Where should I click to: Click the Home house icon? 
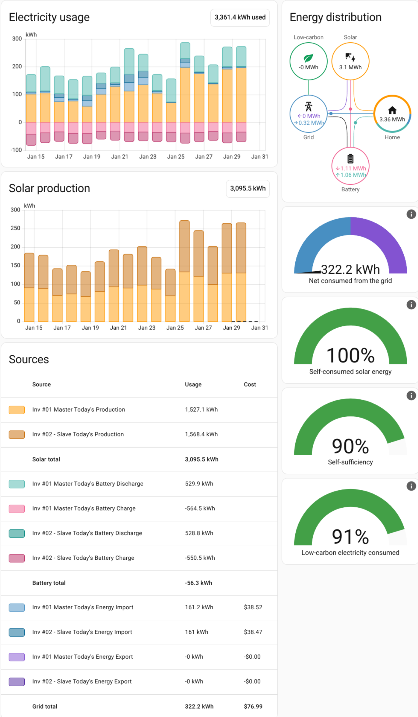pos(392,110)
